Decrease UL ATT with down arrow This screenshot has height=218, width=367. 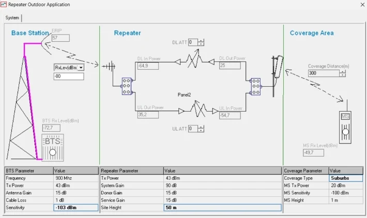tap(201, 131)
